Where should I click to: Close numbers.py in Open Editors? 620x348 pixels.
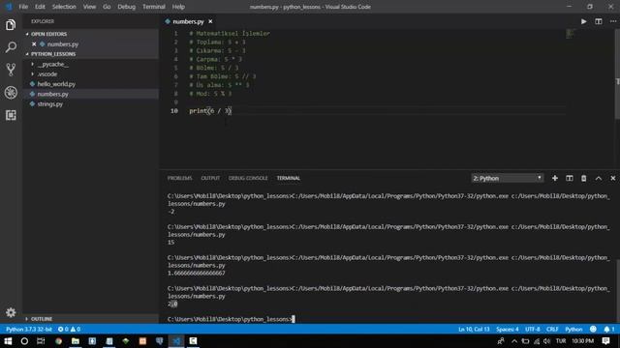pyautogui.click(x=34, y=44)
